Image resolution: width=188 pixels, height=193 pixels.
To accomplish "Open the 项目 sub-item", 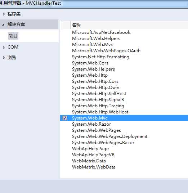I will coord(13,36).
